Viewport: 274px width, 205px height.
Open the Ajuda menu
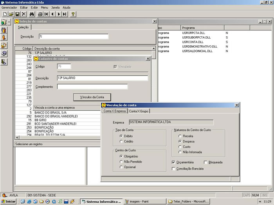click(x=67, y=7)
